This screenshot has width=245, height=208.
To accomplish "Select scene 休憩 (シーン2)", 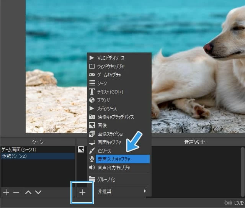I will point(38,156).
